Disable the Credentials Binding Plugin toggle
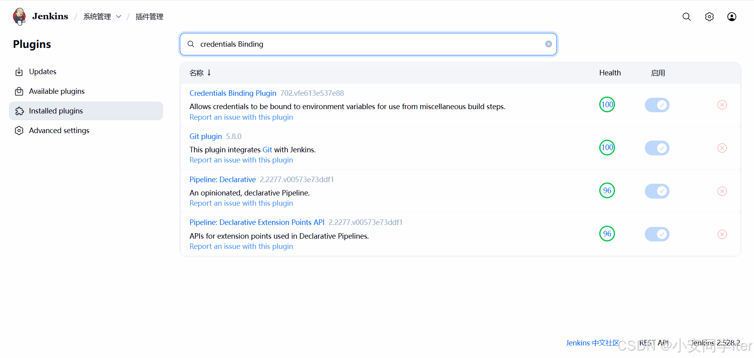The image size is (754, 358). tap(657, 105)
